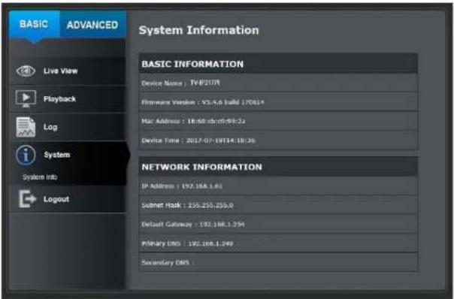Viewport: 454px width, 299px height.
Task: Click the Log document icon
Action: tap(26, 127)
